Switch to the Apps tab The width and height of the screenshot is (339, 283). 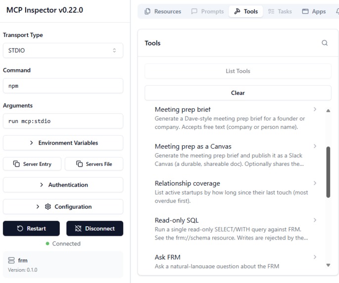click(x=314, y=11)
